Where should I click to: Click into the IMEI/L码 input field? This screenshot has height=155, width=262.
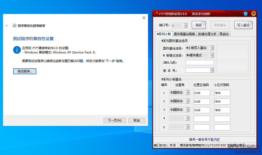pos(200,63)
